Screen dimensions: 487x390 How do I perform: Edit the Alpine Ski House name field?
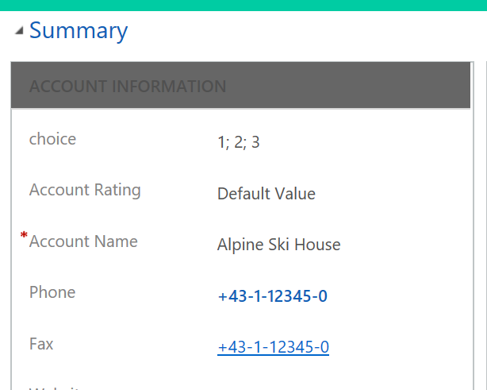point(278,245)
